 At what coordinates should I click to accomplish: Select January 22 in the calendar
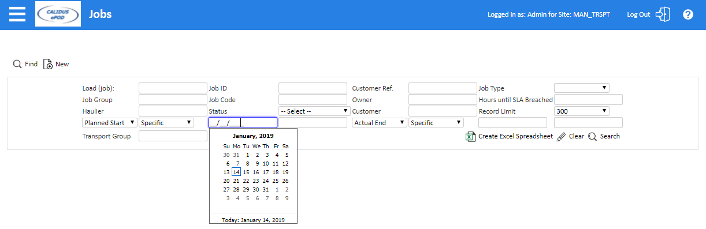pos(246,181)
